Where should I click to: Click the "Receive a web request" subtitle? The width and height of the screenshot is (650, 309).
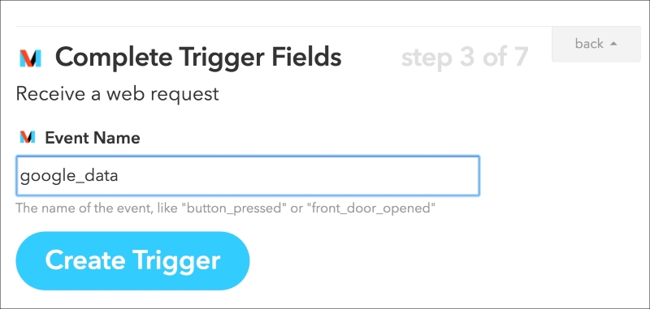(x=117, y=94)
